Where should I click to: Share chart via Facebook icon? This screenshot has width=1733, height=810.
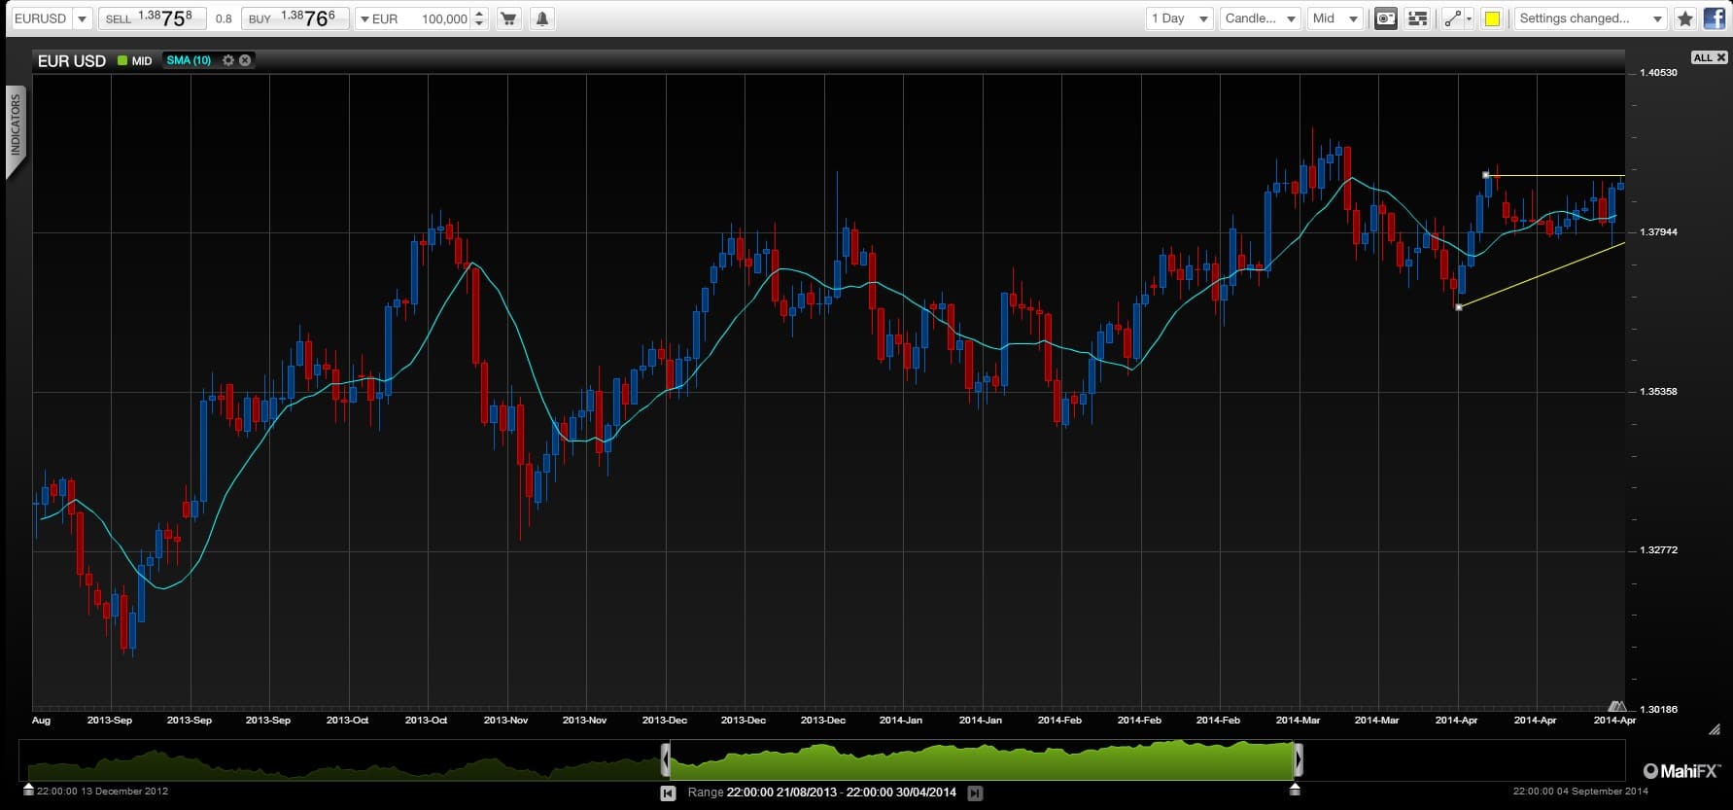point(1715,18)
